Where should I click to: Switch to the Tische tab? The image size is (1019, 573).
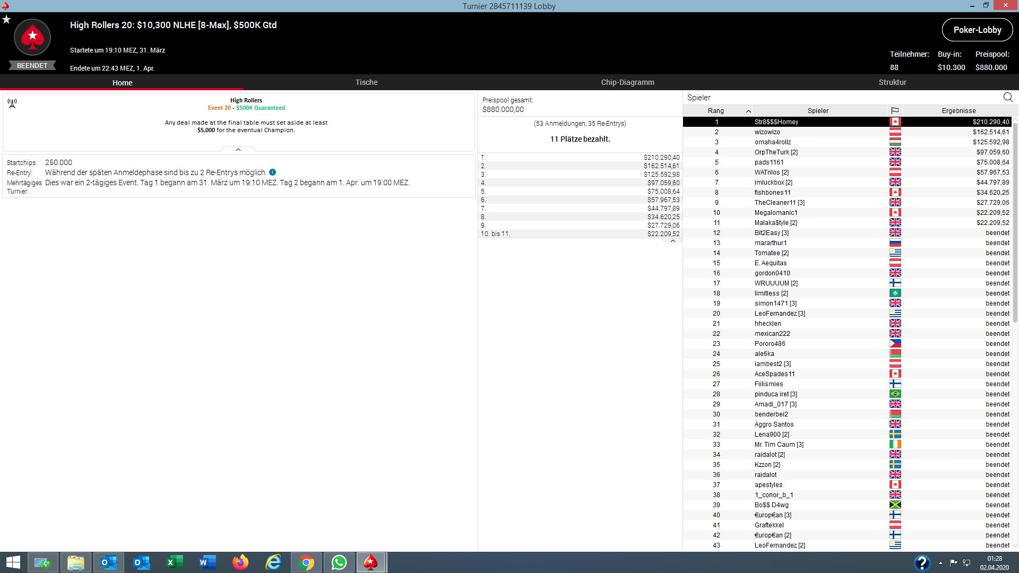click(x=366, y=82)
